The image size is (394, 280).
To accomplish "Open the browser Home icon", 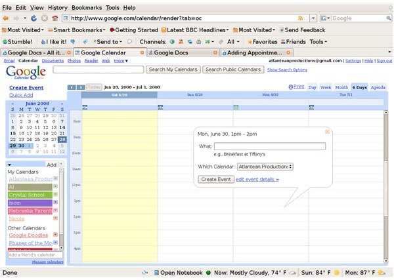I will pos(55,18).
